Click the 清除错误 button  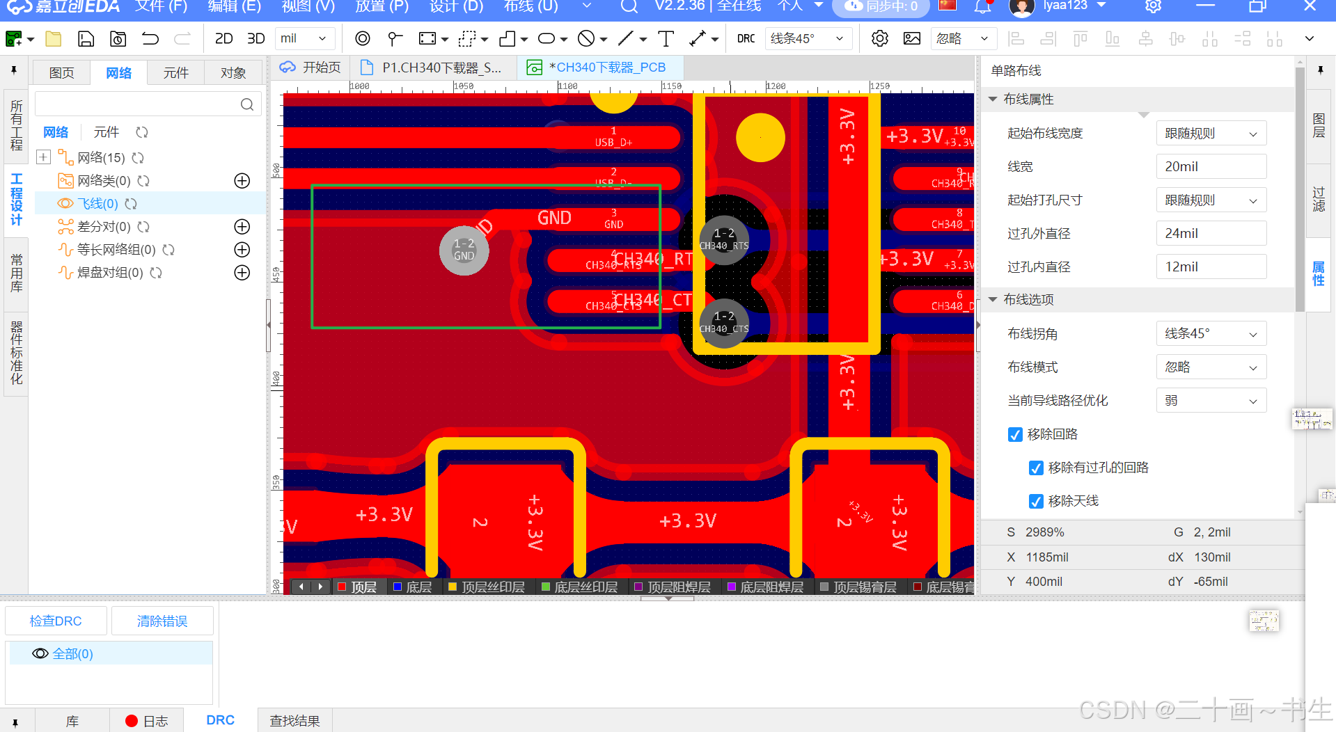click(162, 621)
